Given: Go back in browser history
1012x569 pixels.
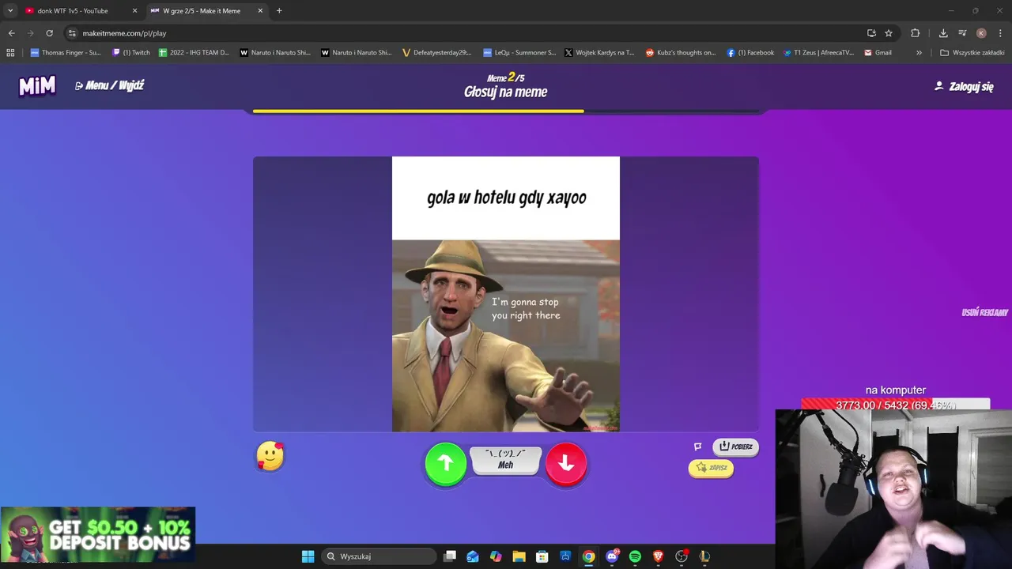Looking at the screenshot, I should (x=11, y=33).
